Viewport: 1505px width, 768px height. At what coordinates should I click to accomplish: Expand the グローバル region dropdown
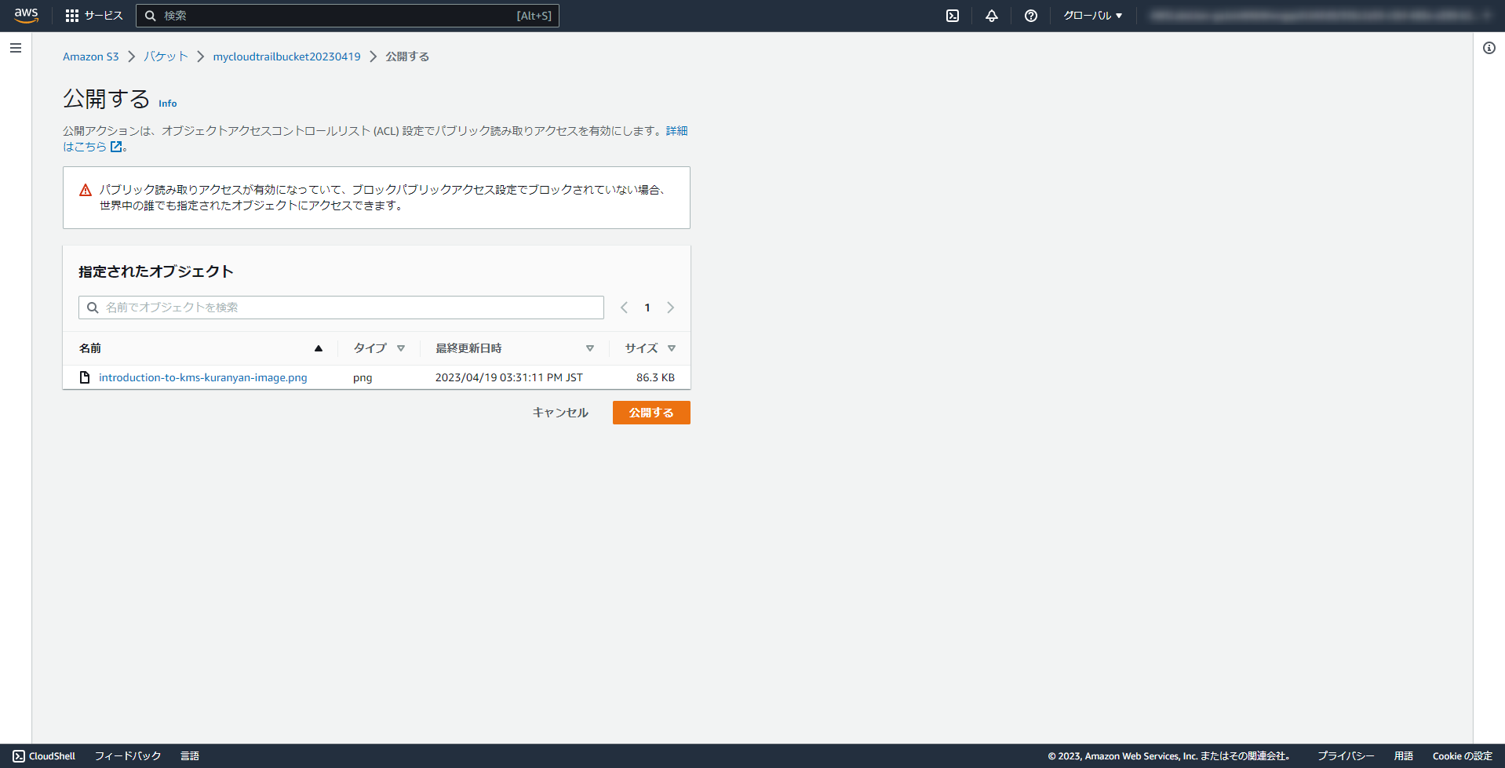(x=1092, y=15)
